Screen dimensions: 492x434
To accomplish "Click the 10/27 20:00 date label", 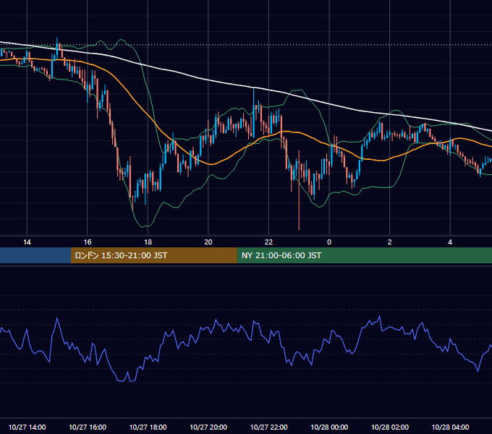I will [208, 427].
